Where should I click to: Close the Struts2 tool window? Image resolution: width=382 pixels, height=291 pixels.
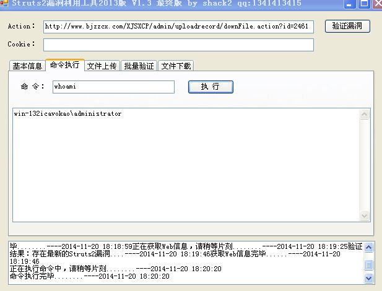click(378, 4)
